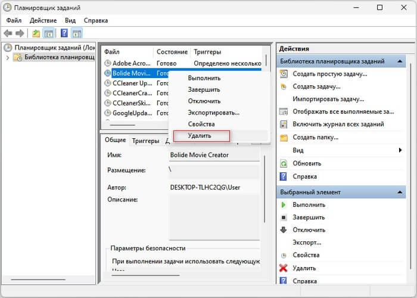The width and height of the screenshot is (417, 298).
Task: Open the Вид submenu arrow in the actions pane
Action: pos(400,151)
